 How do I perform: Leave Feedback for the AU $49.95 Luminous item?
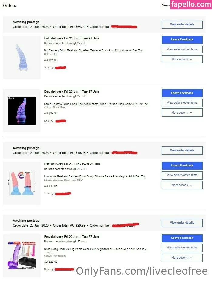[182, 166]
